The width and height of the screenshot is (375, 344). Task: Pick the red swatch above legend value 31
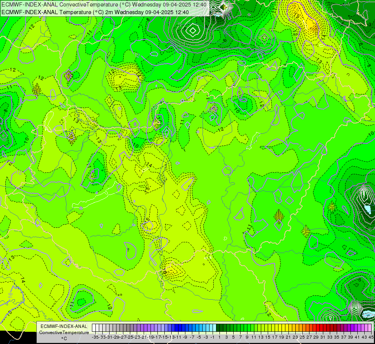pyautogui.click(x=321, y=328)
